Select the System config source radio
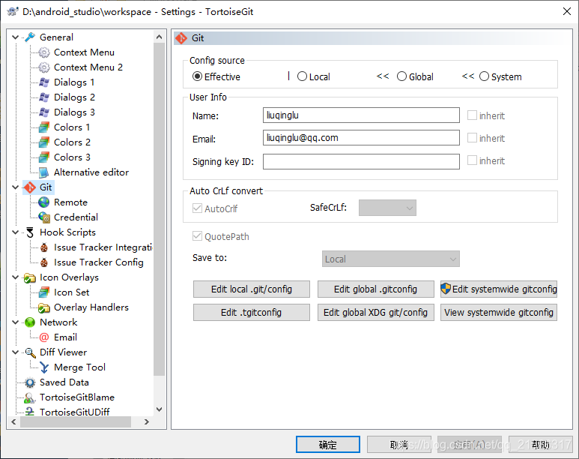The image size is (579, 459). click(484, 76)
